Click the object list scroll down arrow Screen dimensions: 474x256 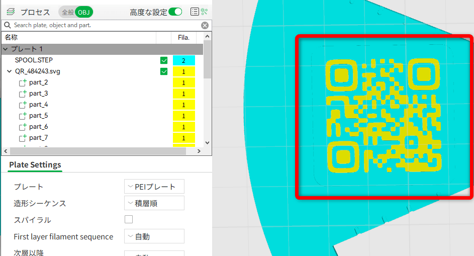pos(207,143)
